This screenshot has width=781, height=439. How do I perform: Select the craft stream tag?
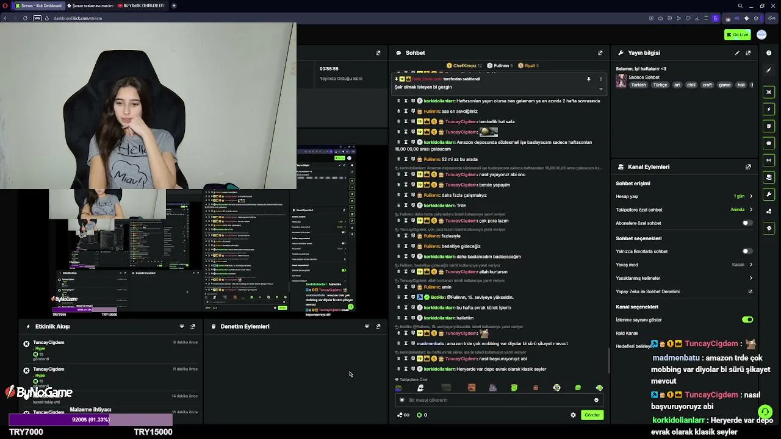pyautogui.click(x=707, y=85)
